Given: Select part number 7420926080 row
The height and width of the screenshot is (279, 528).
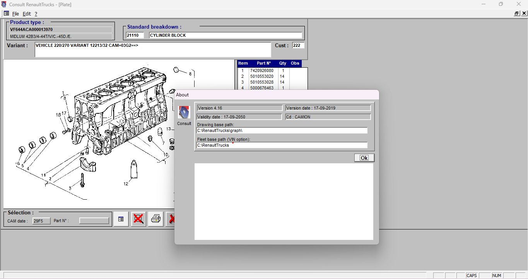Looking at the screenshot, I should (x=272, y=71).
